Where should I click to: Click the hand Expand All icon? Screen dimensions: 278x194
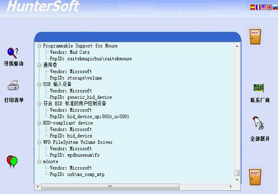(258, 123)
